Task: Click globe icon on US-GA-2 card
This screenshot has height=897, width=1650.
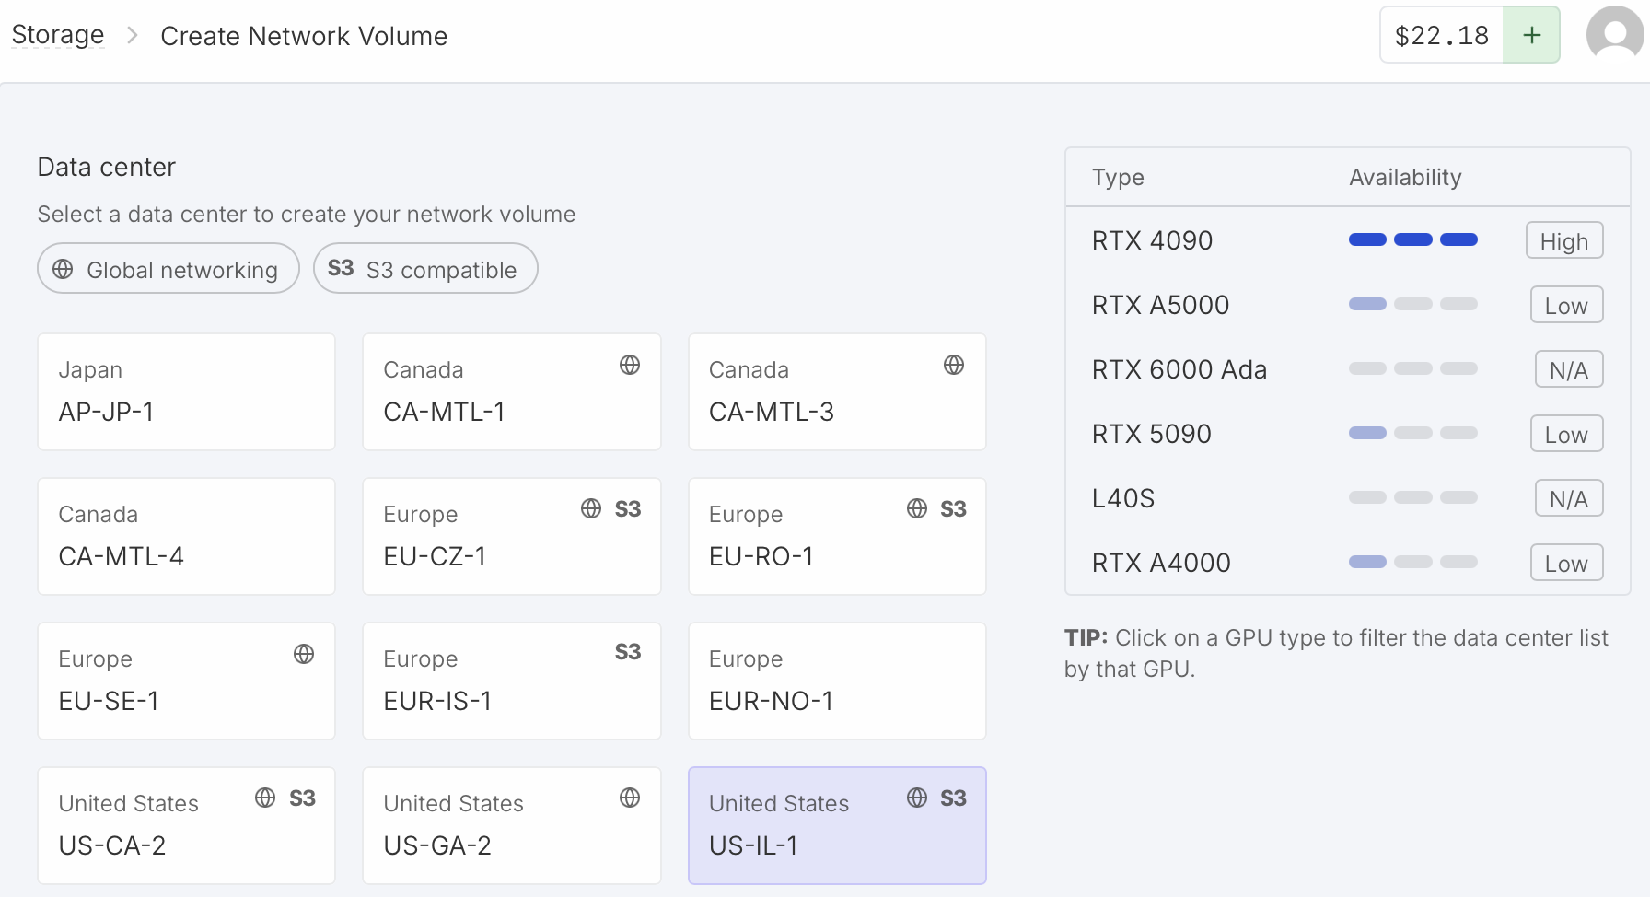Action: point(630,798)
